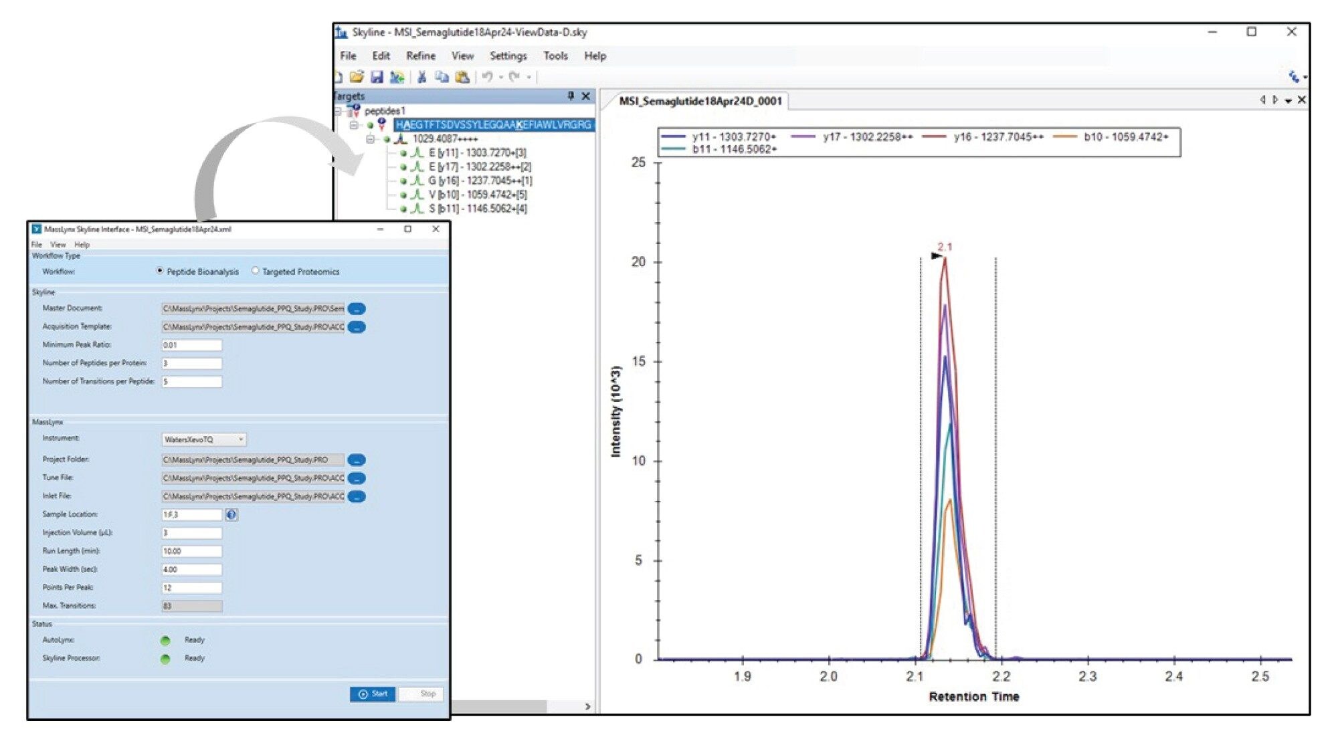Open the undo history dropdown arrow
Image resolution: width=1338 pixels, height=747 pixels.
coord(500,78)
